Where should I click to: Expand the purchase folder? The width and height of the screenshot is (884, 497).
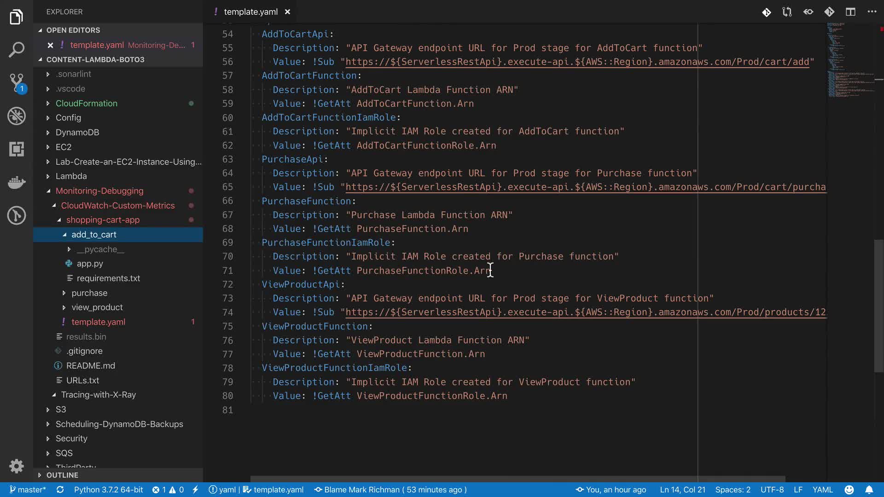pyautogui.click(x=89, y=293)
